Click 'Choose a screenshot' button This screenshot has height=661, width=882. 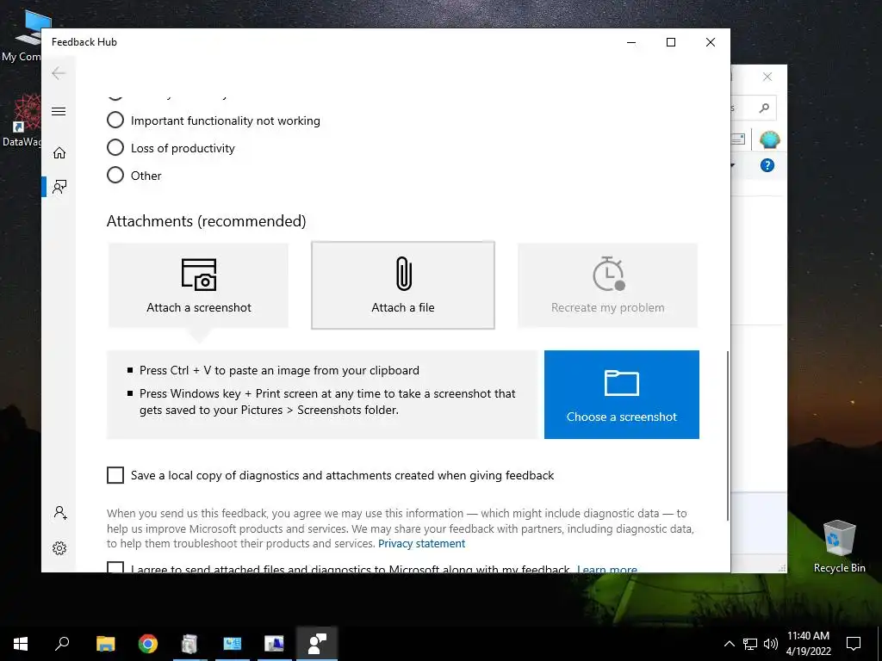622,394
